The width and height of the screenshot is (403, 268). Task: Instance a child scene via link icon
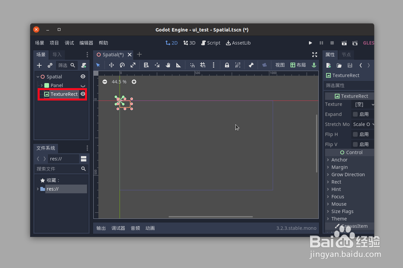coord(50,65)
